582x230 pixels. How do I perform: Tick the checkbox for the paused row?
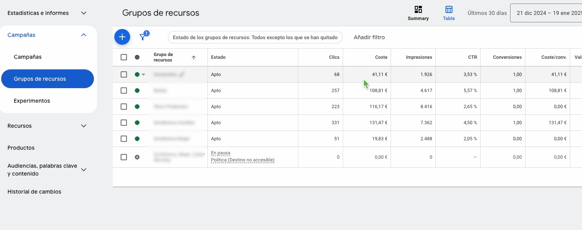pos(124,157)
